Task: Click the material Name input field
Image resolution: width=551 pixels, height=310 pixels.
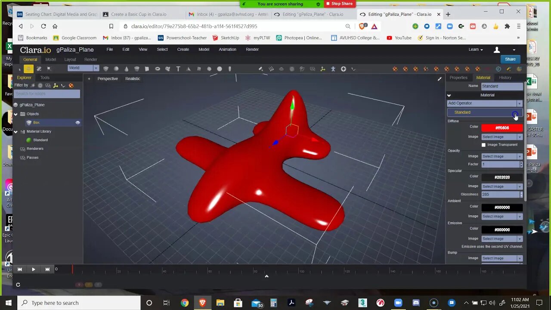Action: pos(502,86)
